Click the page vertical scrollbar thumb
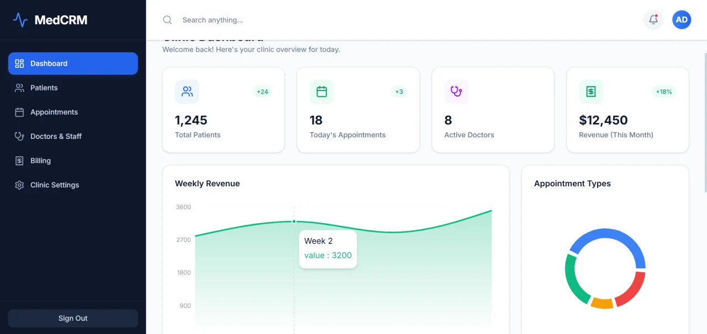This screenshot has height=334, width=707. 705,122
